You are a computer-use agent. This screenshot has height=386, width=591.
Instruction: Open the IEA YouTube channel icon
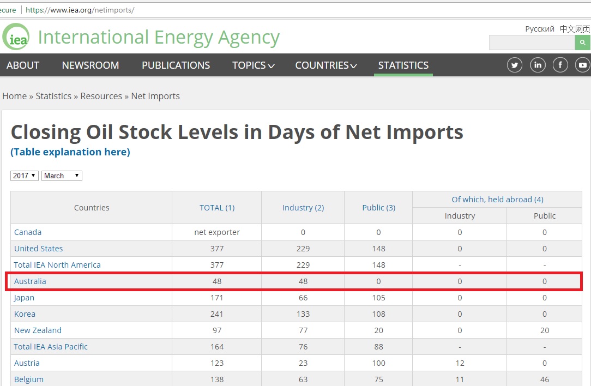pyautogui.click(x=583, y=65)
